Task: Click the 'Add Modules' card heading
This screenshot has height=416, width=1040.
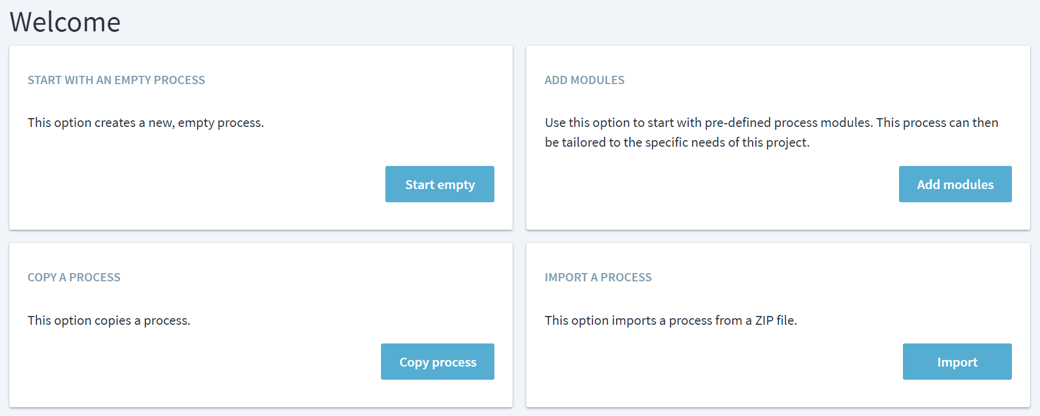Action: 584,80
